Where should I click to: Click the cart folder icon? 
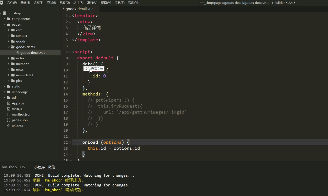pyautogui.click(x=13, y=30)
